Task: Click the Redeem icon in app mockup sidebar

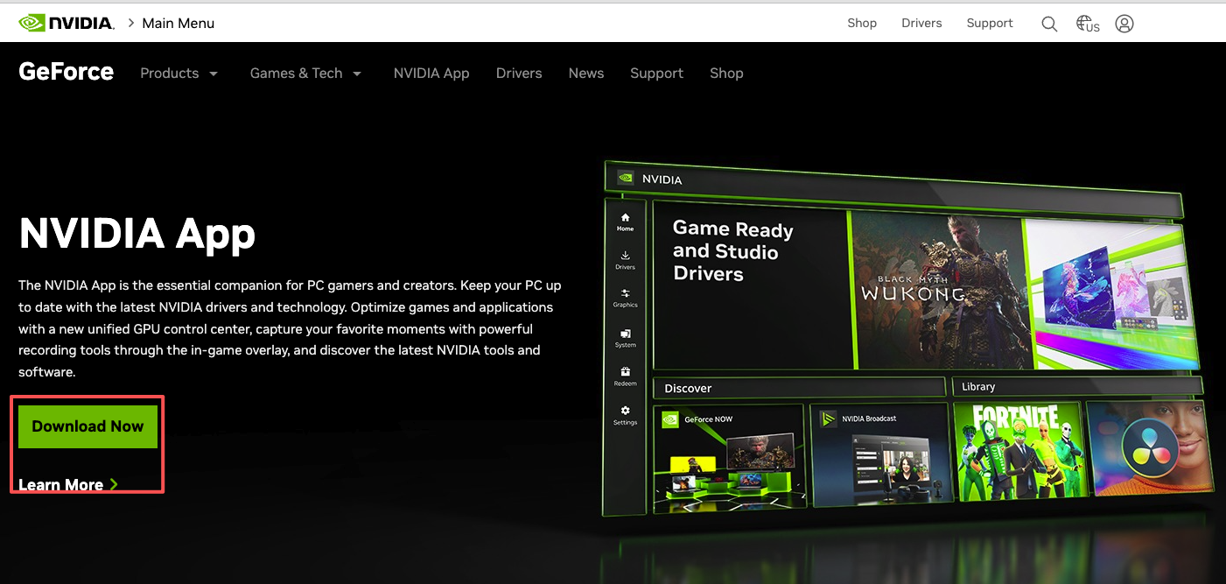Action: coord(625,372)
